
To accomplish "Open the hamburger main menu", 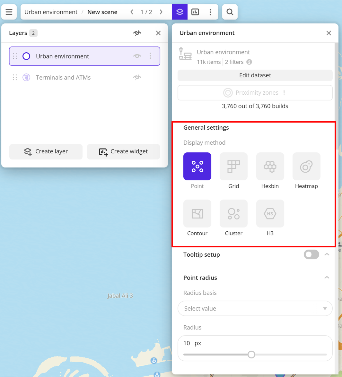I will [x=9, y=12].
